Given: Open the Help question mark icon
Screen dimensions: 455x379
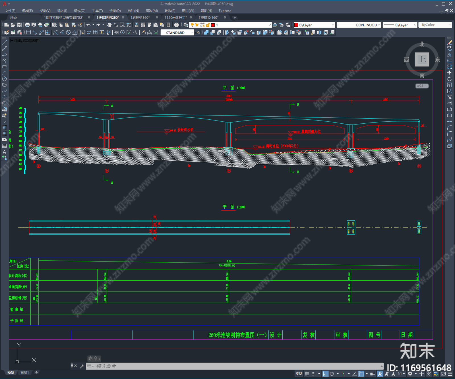Looking at the screenshot, I should 176,25.
